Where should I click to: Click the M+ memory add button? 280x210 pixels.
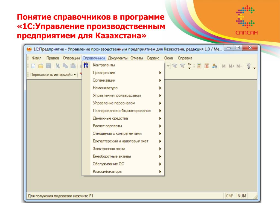pos(231,66)
